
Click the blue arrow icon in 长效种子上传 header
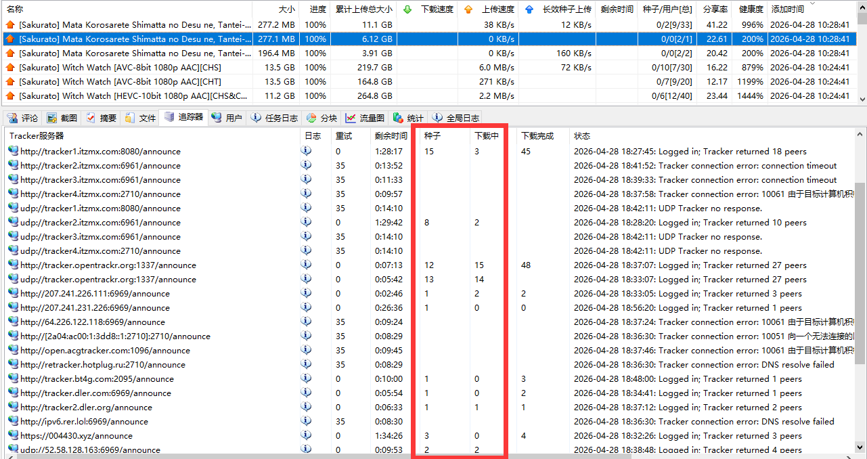tap(529, 9)
